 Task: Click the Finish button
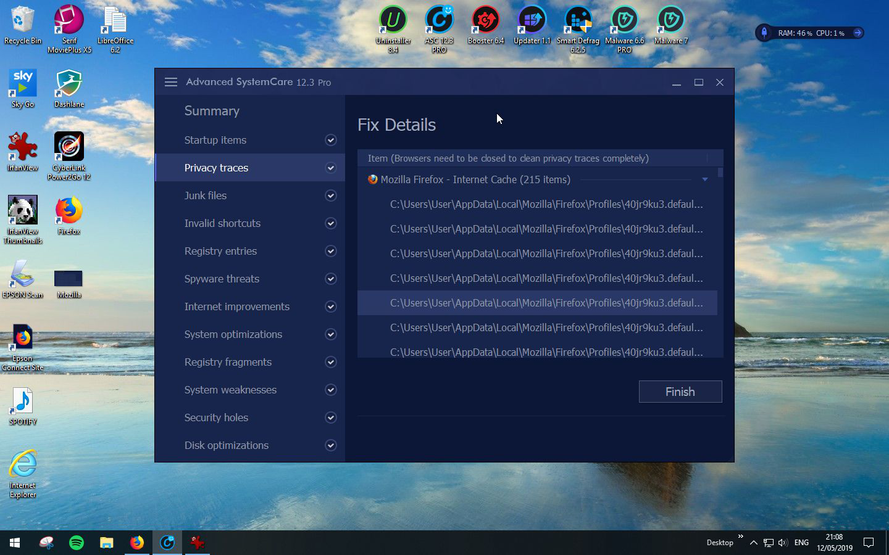[680, 392]
